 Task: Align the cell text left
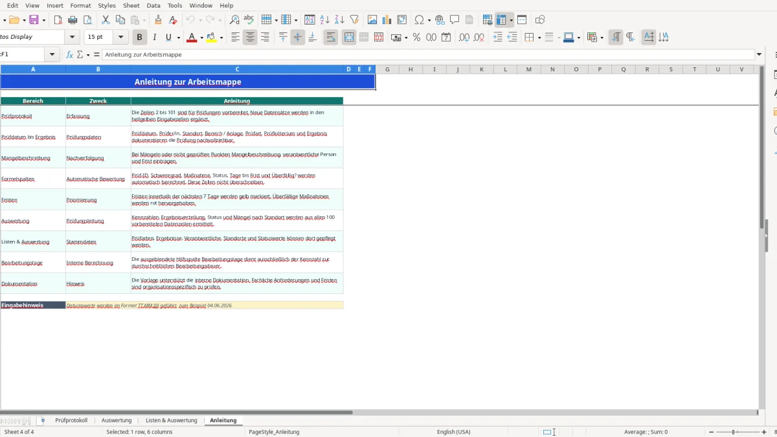(x=236, y=38)
